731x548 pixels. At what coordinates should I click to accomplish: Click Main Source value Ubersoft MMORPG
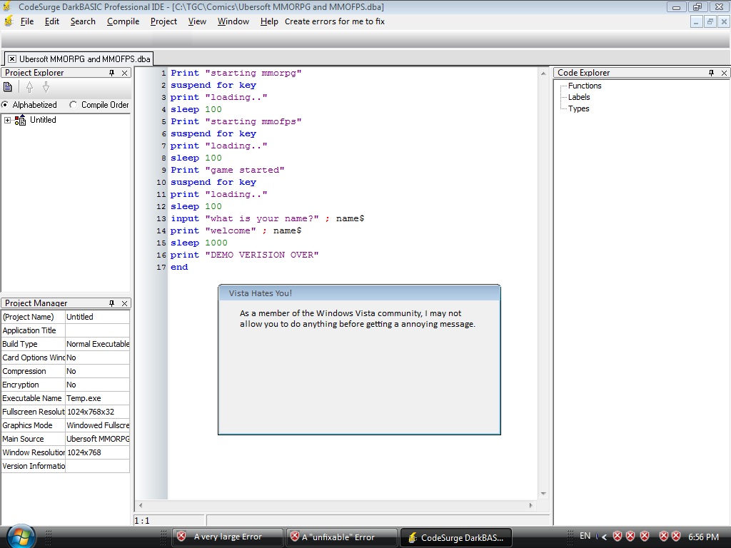pos(97,439)
